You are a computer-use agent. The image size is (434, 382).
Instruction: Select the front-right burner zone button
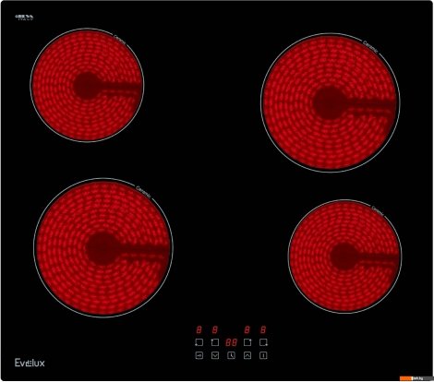(263, 342)
